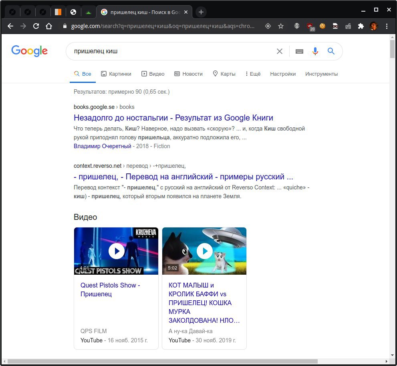Open the user profile avatar
Image resolution: width=397 pixels, height=366 pixels.
point(374,26)
